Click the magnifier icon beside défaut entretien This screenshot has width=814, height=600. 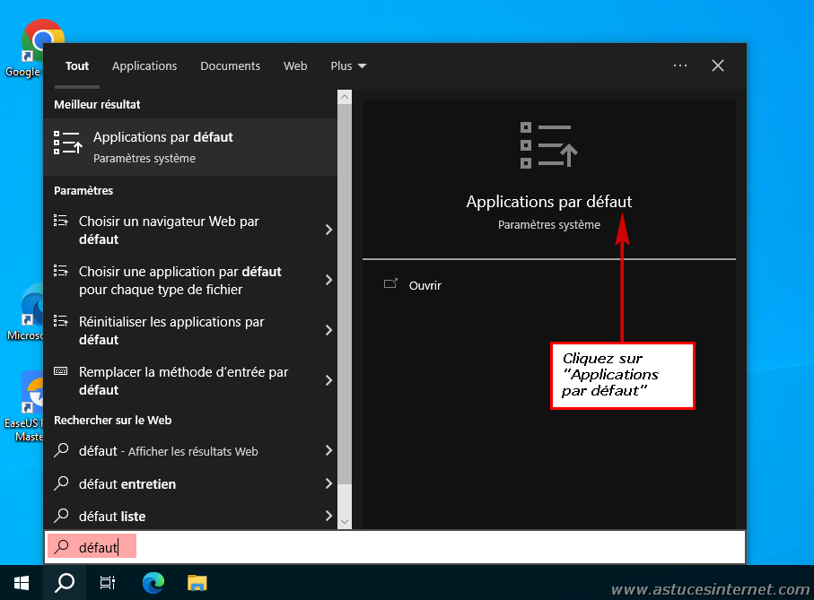pyautogui.click(x=62, y=483)
